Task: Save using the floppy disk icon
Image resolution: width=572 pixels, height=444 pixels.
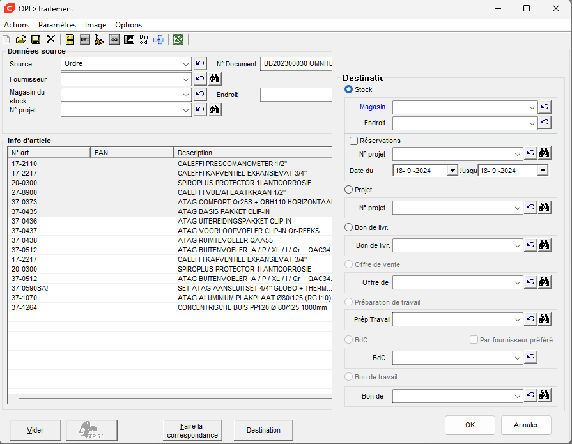Action: (36, 40)
